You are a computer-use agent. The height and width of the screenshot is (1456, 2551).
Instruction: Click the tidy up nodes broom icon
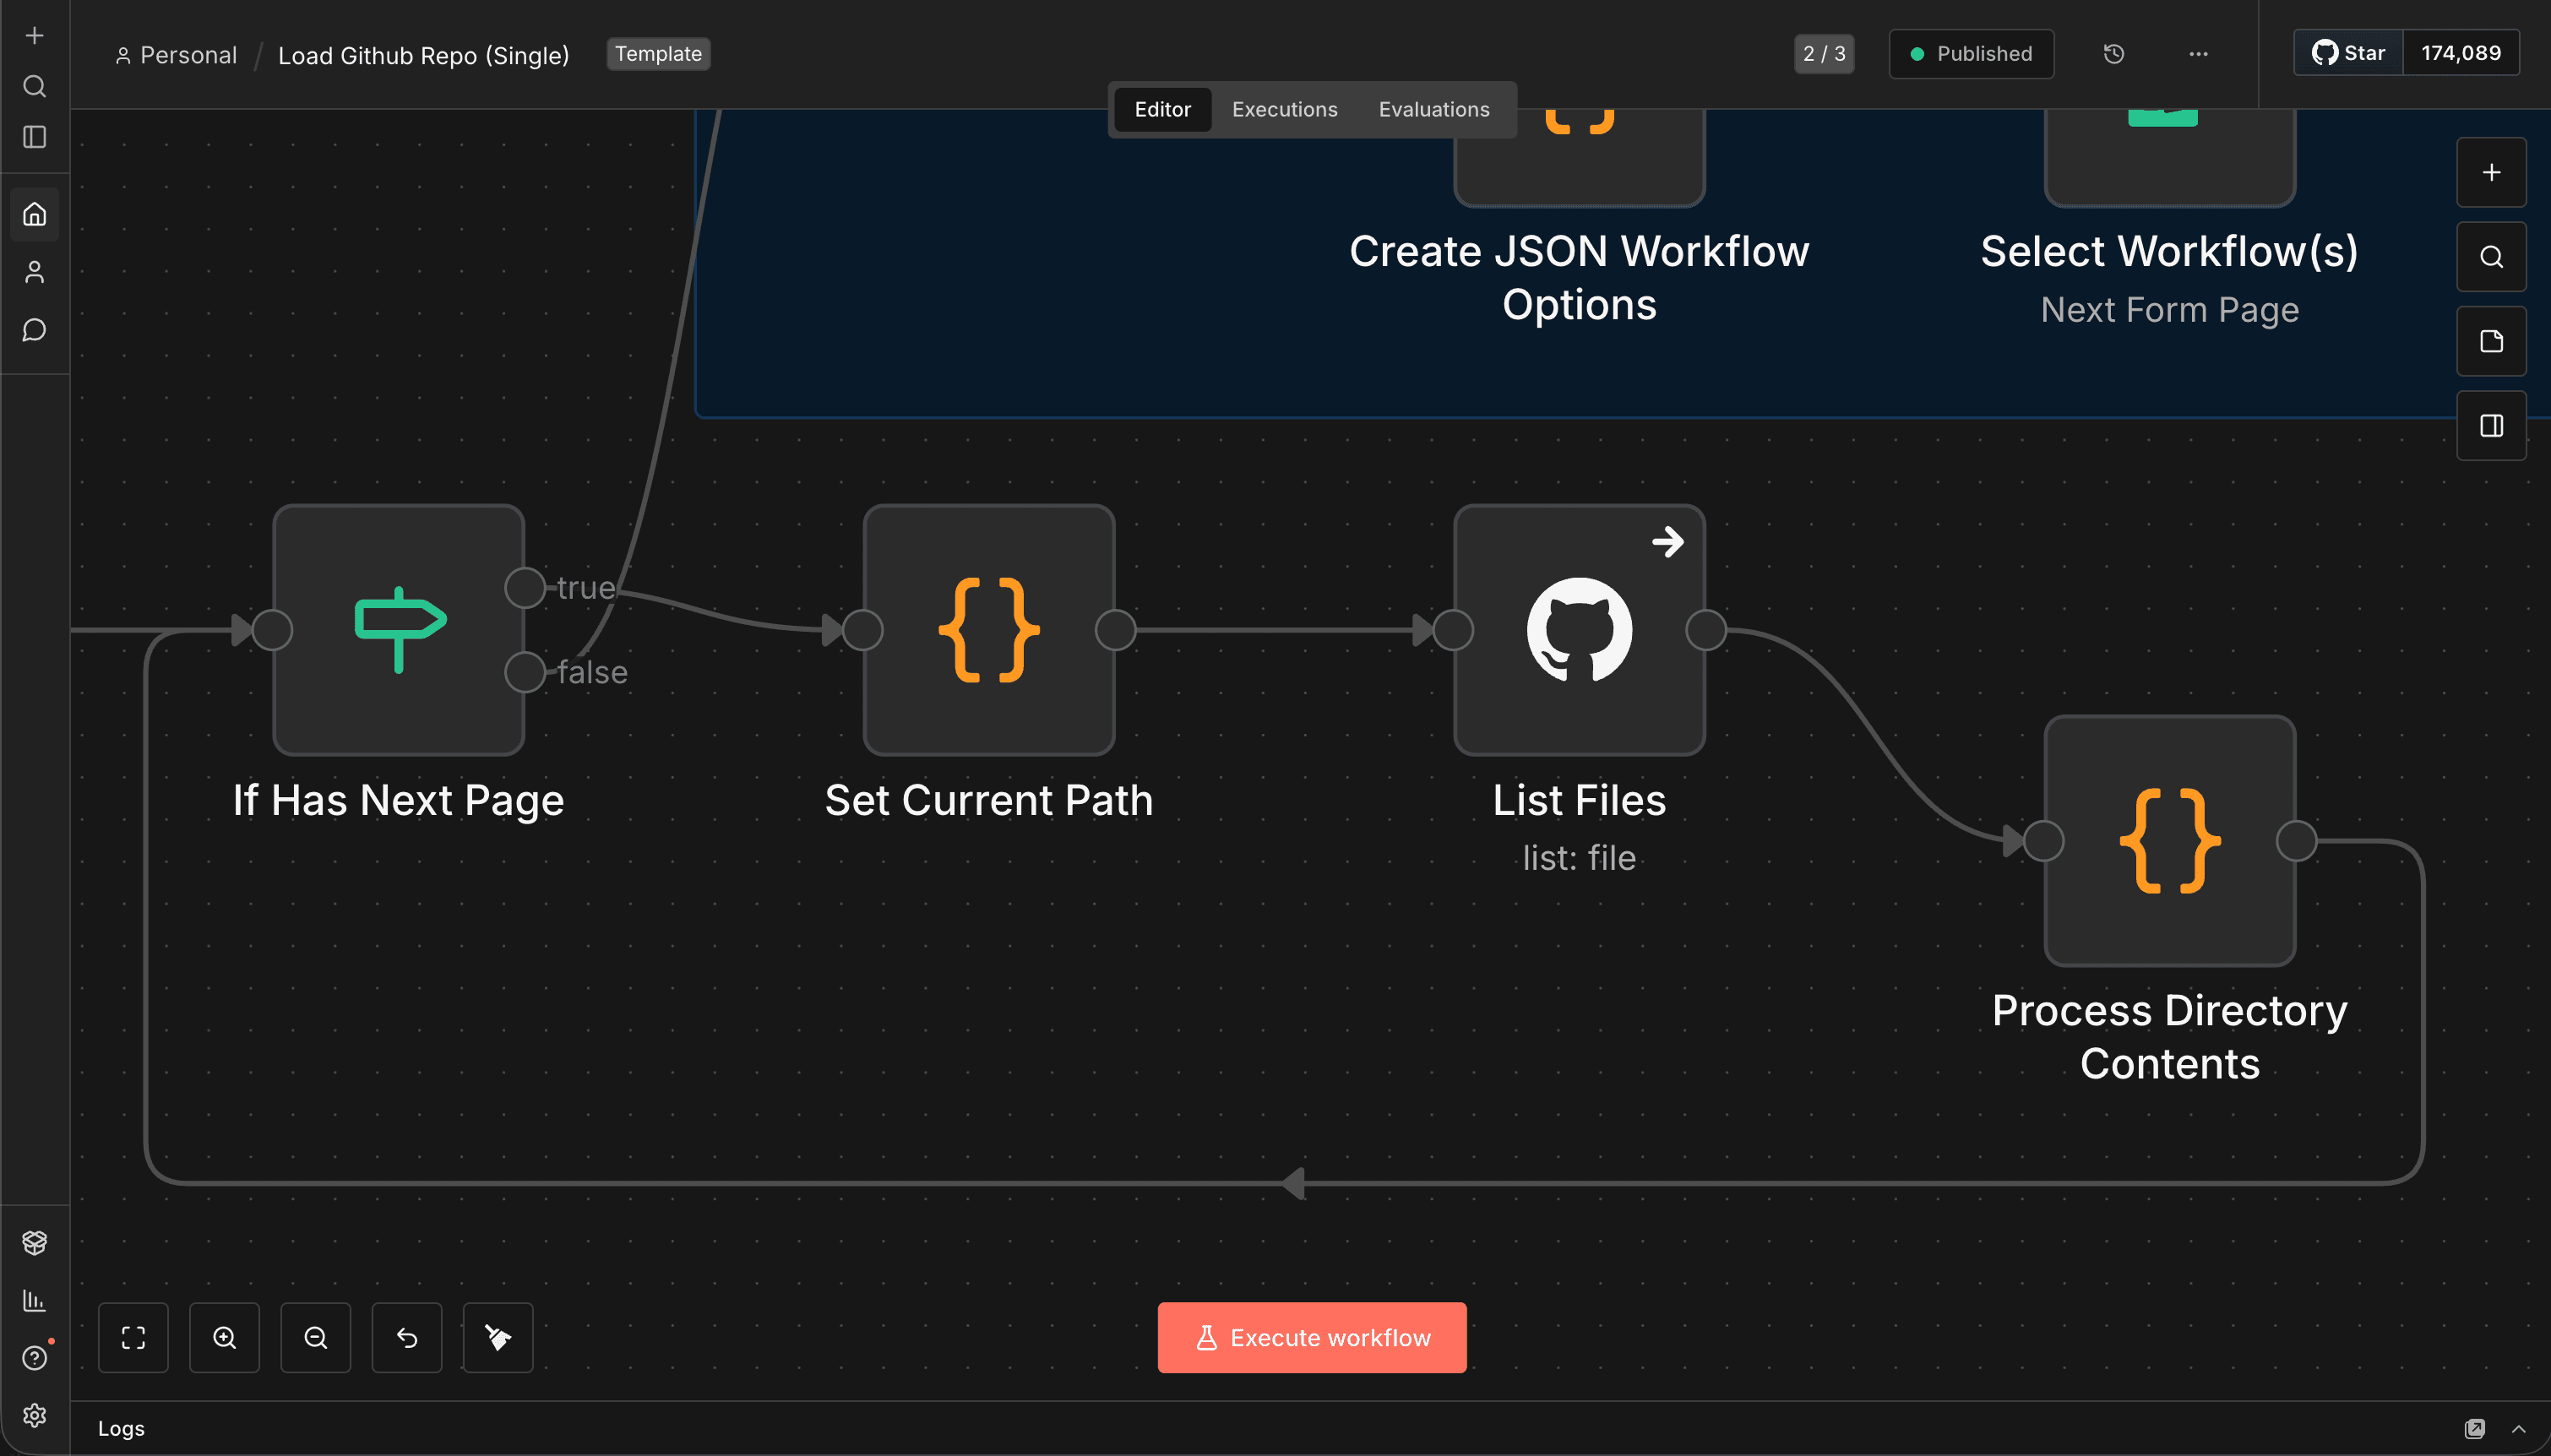(497, 1337)
